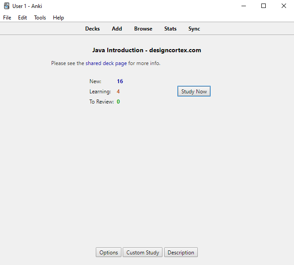Maximize the Anki window
The height and width of the screenshot is (265, 294).
264,6
